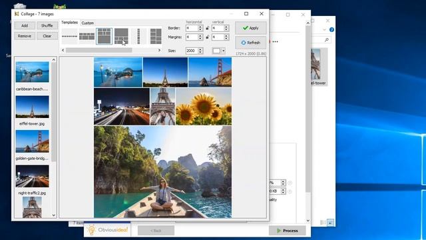Expand the ribbon chevron in Explorer window
426x240 pixels.
(324, 29)
